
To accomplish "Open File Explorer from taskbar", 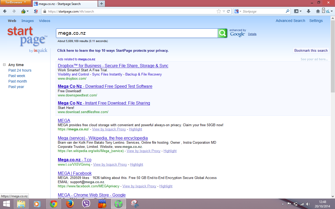I will (x=21, y=204).
